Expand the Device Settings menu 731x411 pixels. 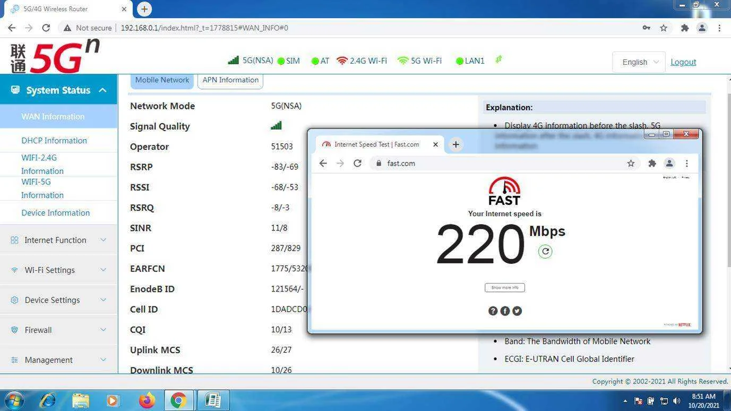(x=58, y=300)
